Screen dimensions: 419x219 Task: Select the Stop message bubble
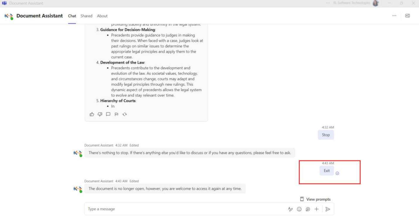pyautogui.click(x=326, y=135)
